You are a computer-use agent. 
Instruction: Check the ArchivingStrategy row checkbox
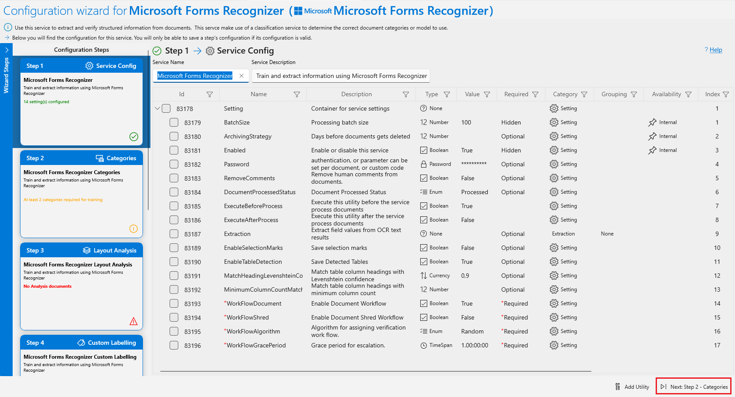tap(174, 136)
